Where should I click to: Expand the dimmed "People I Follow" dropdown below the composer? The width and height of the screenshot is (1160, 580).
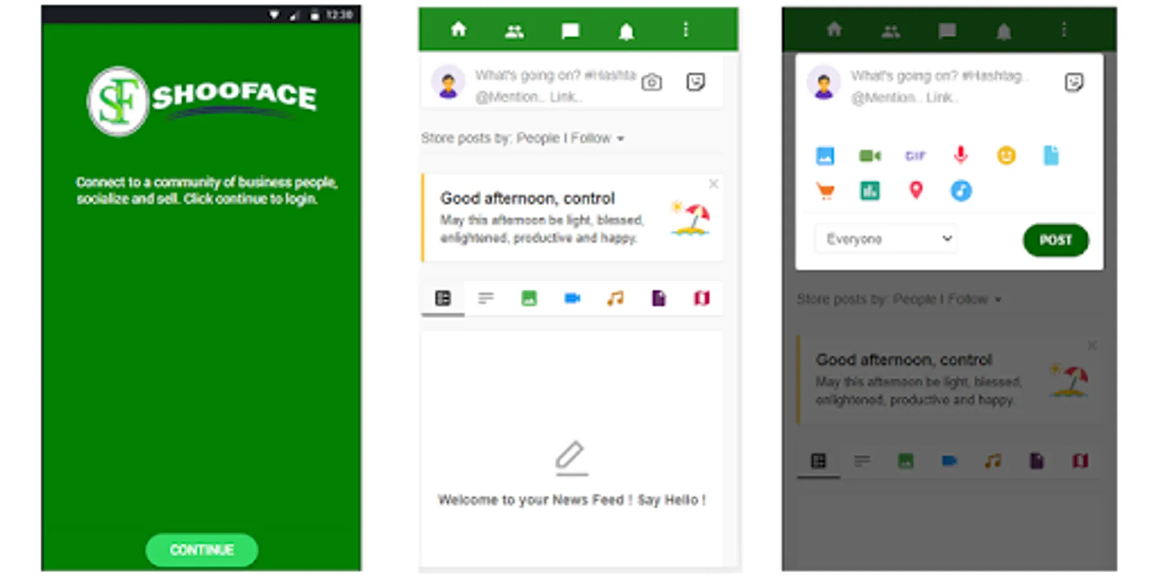click(x=947, y=299)
